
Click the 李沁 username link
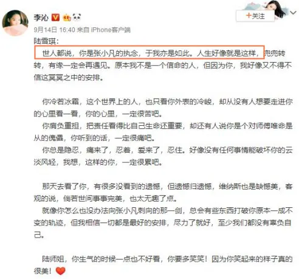point(41,18)
